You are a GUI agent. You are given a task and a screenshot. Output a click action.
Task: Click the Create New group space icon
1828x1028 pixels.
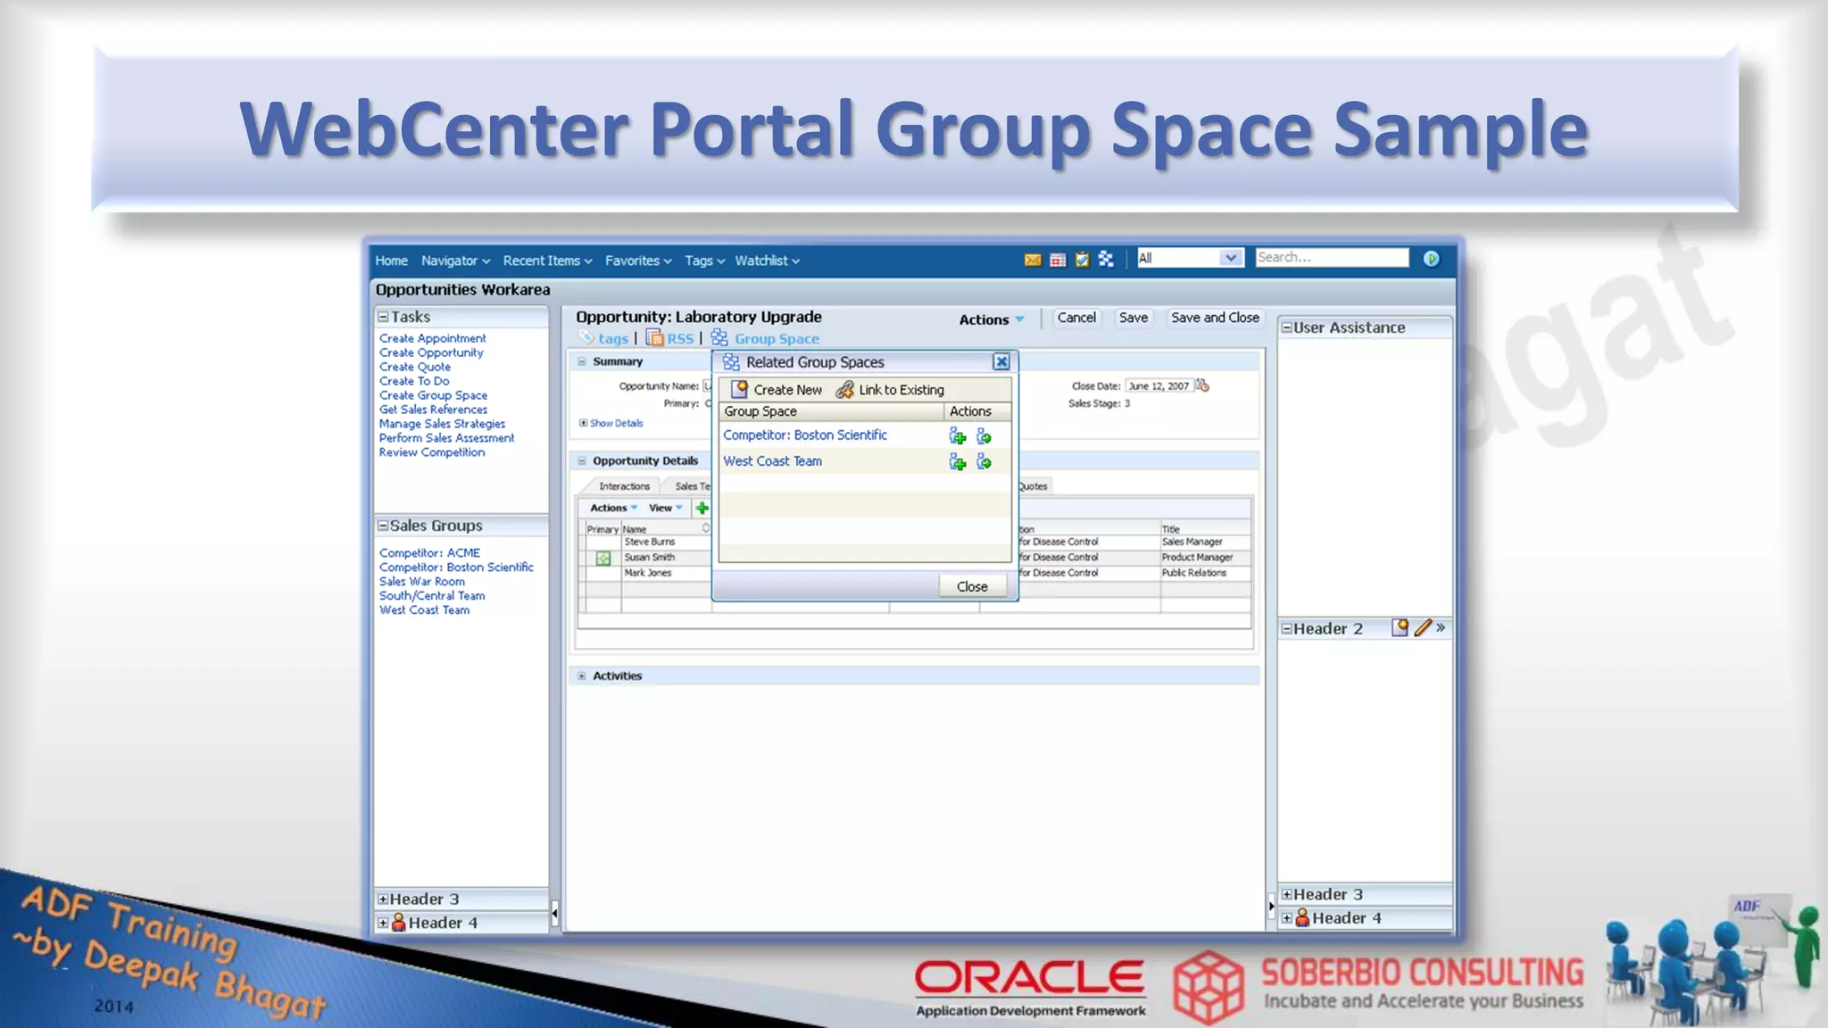(740, 389)
